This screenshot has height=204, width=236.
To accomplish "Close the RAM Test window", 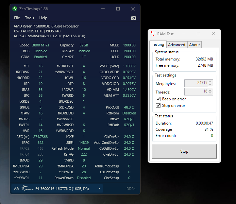I will tap(213, 34).
